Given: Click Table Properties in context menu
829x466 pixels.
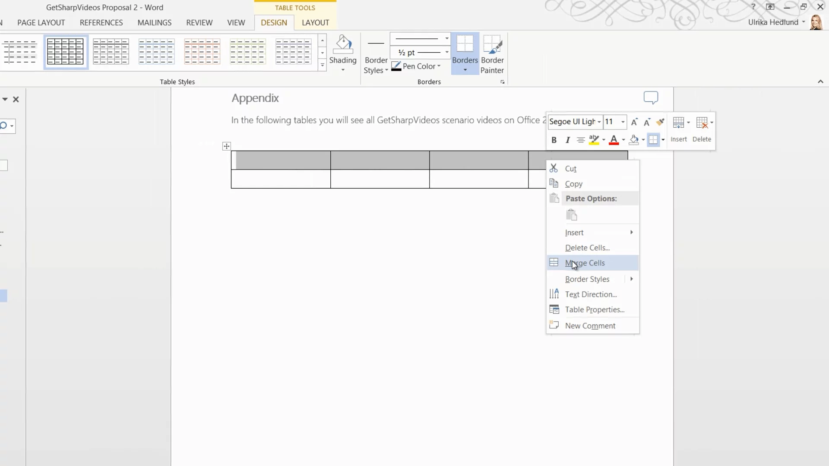Looking at the screenshot, I should pyautogui.click(x=595, y=309).
